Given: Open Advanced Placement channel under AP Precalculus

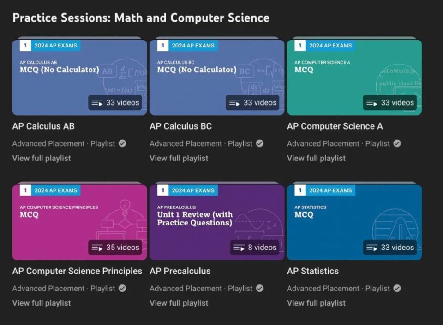Looking at the screenshot, I should tap(186, 288).
